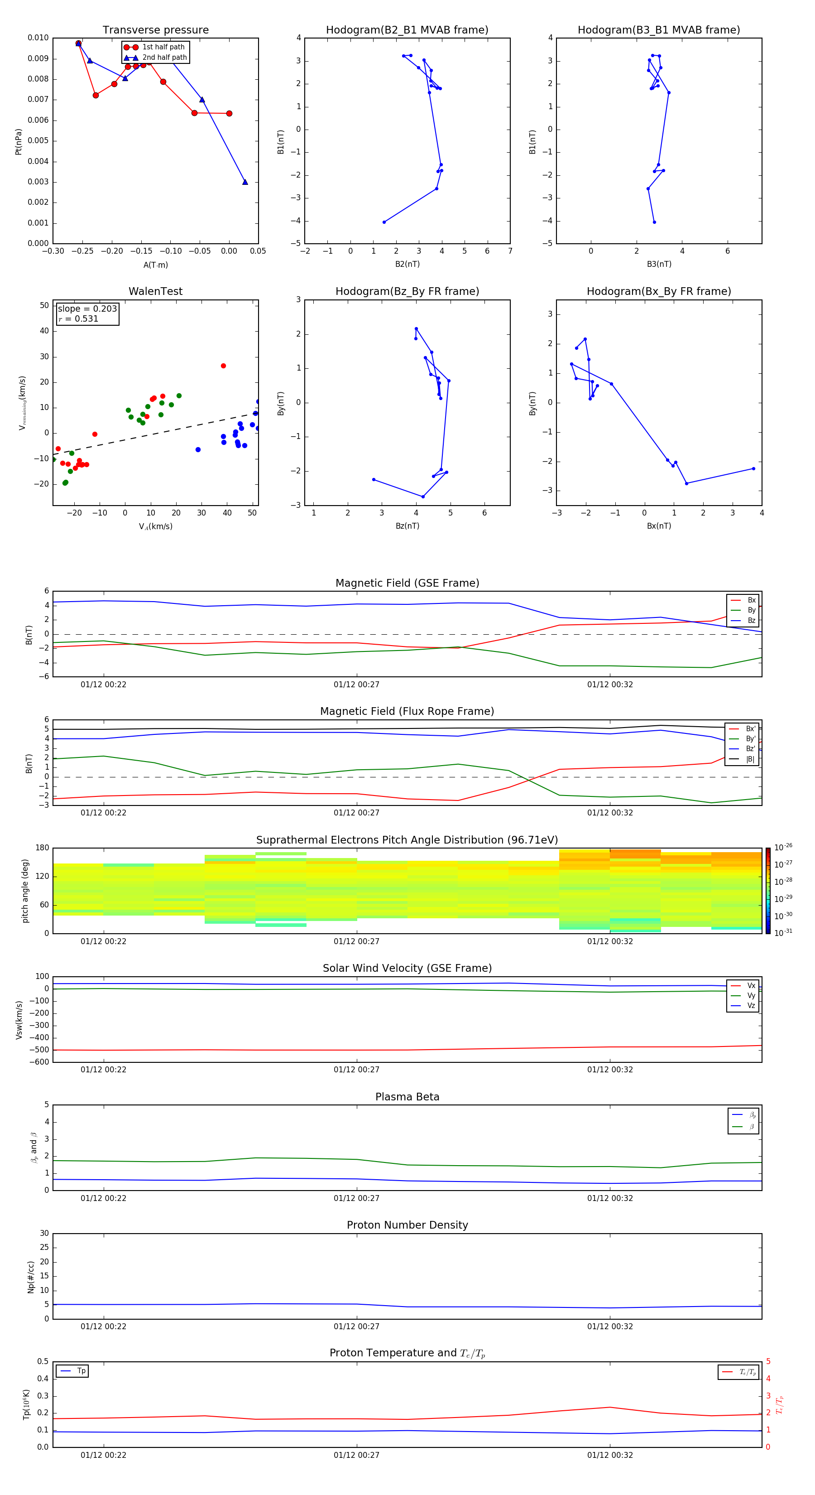Click the 'Magnetic Field (GSE Frame)' title
The image size is (815, 1495).
(x=407, y=583)
